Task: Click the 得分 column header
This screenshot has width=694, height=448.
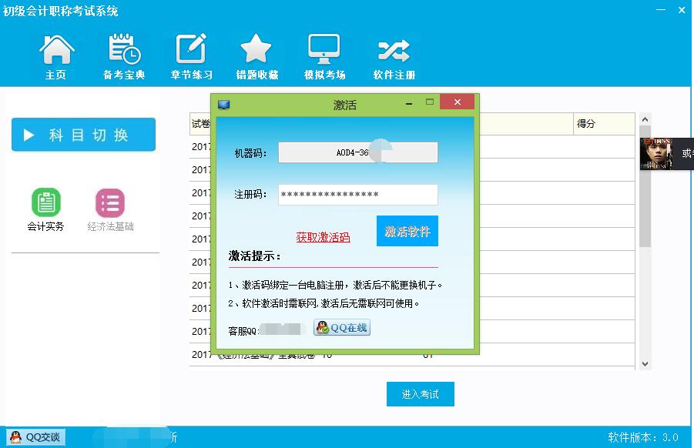Action: [604, 123]
